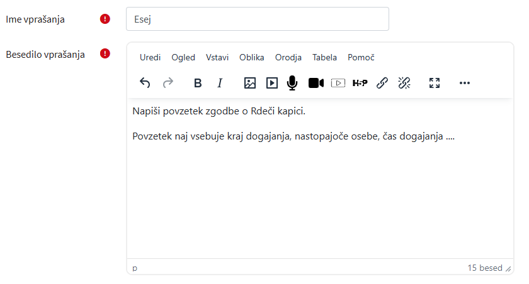Click the Undo arrow icon
Image resolution: width=529 pixels, height=284 pixels.
(145, 83)
